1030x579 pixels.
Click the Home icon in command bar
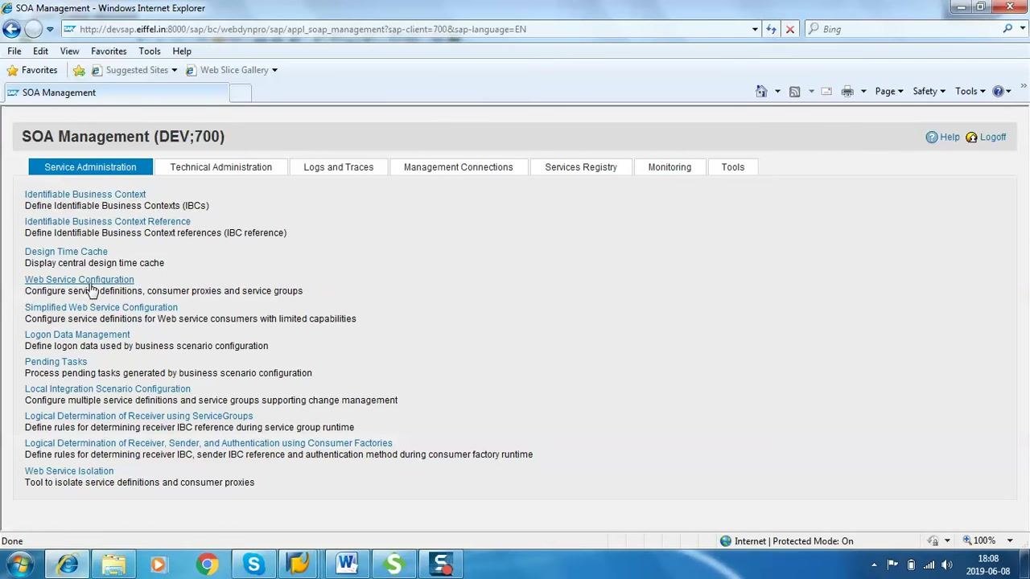coord(761,91)
